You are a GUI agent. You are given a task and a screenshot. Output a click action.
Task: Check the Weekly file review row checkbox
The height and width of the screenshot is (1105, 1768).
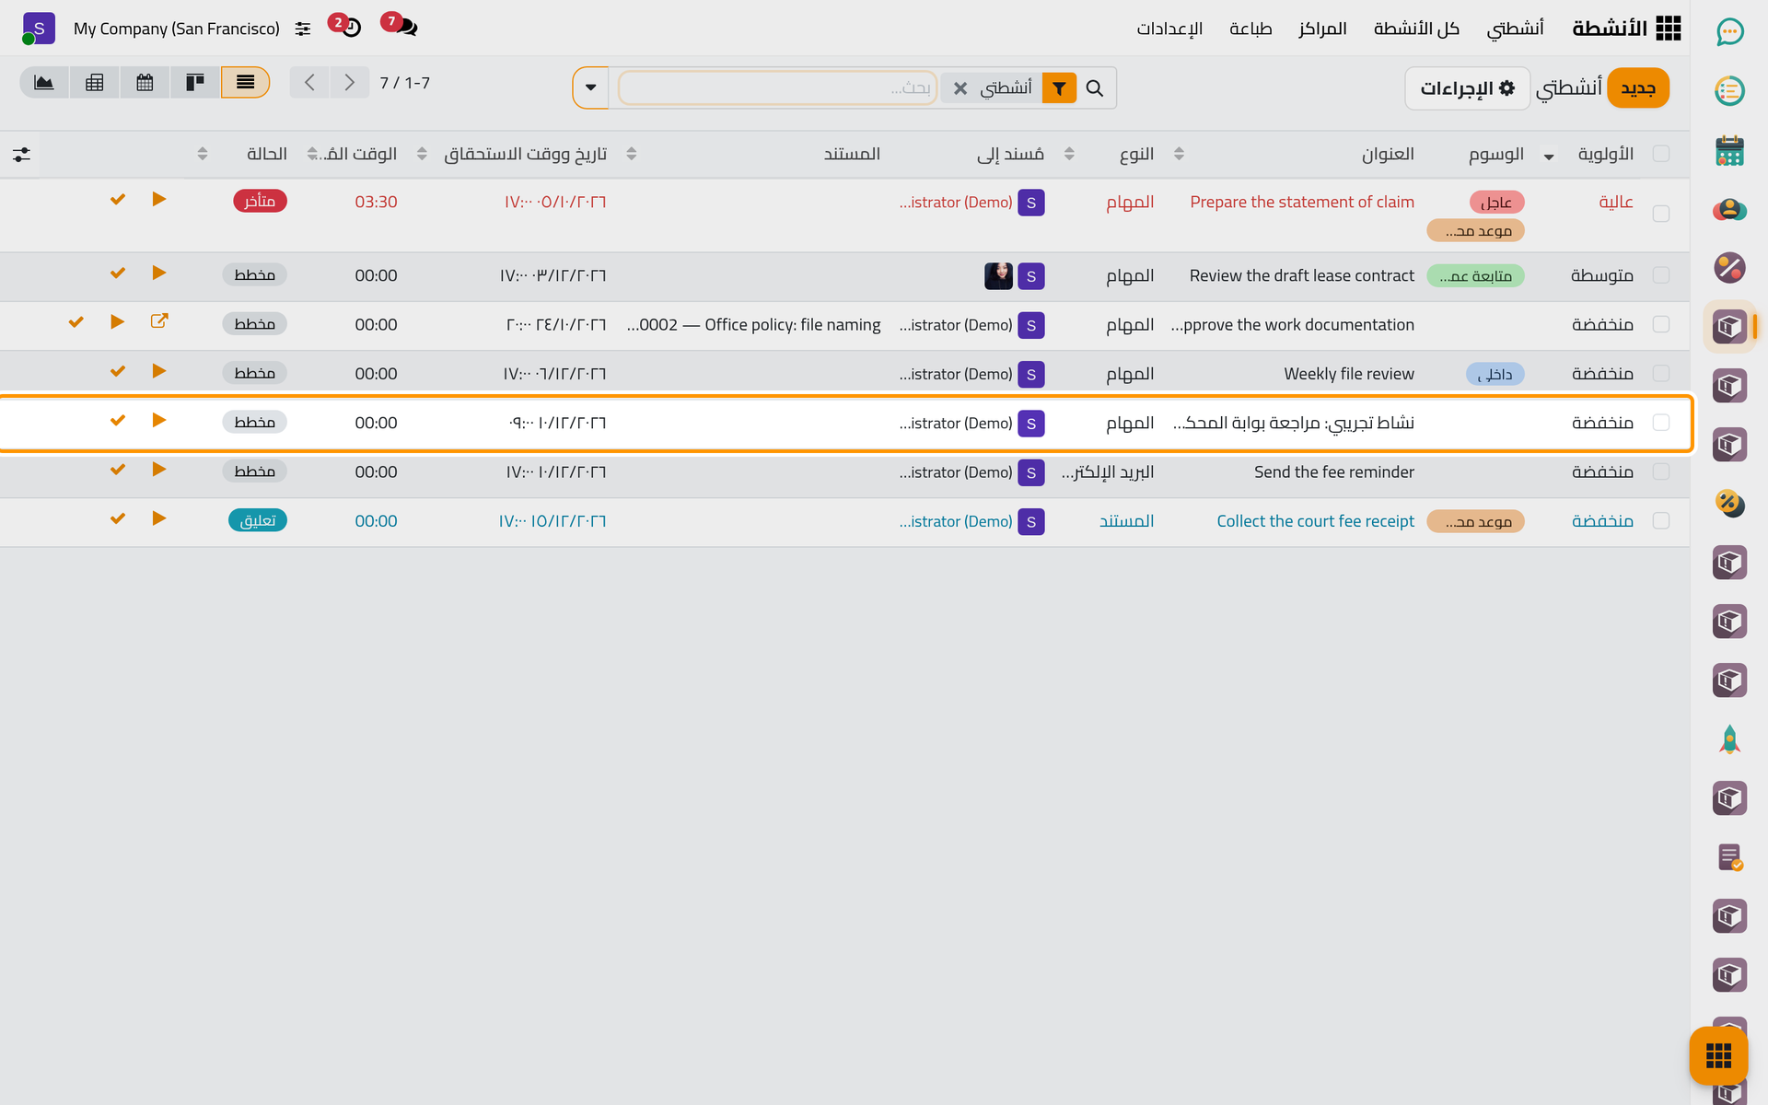coord(1661,373)
